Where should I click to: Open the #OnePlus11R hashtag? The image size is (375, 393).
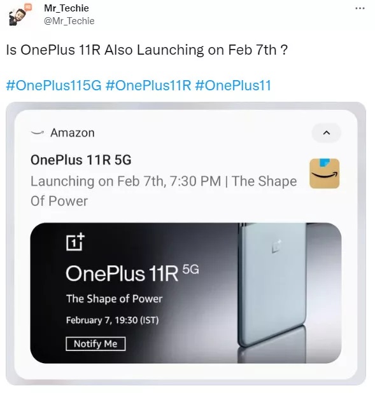pos(148,85)
